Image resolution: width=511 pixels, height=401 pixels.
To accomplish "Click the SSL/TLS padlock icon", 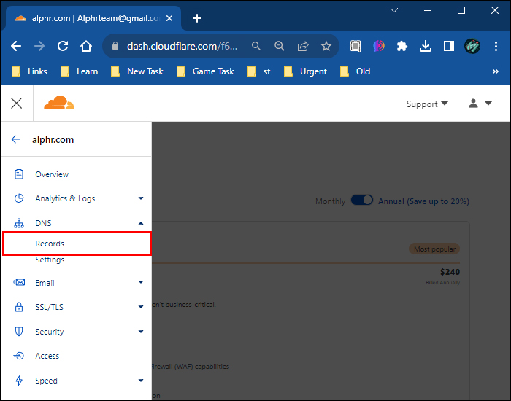I will tap(19, 307).
